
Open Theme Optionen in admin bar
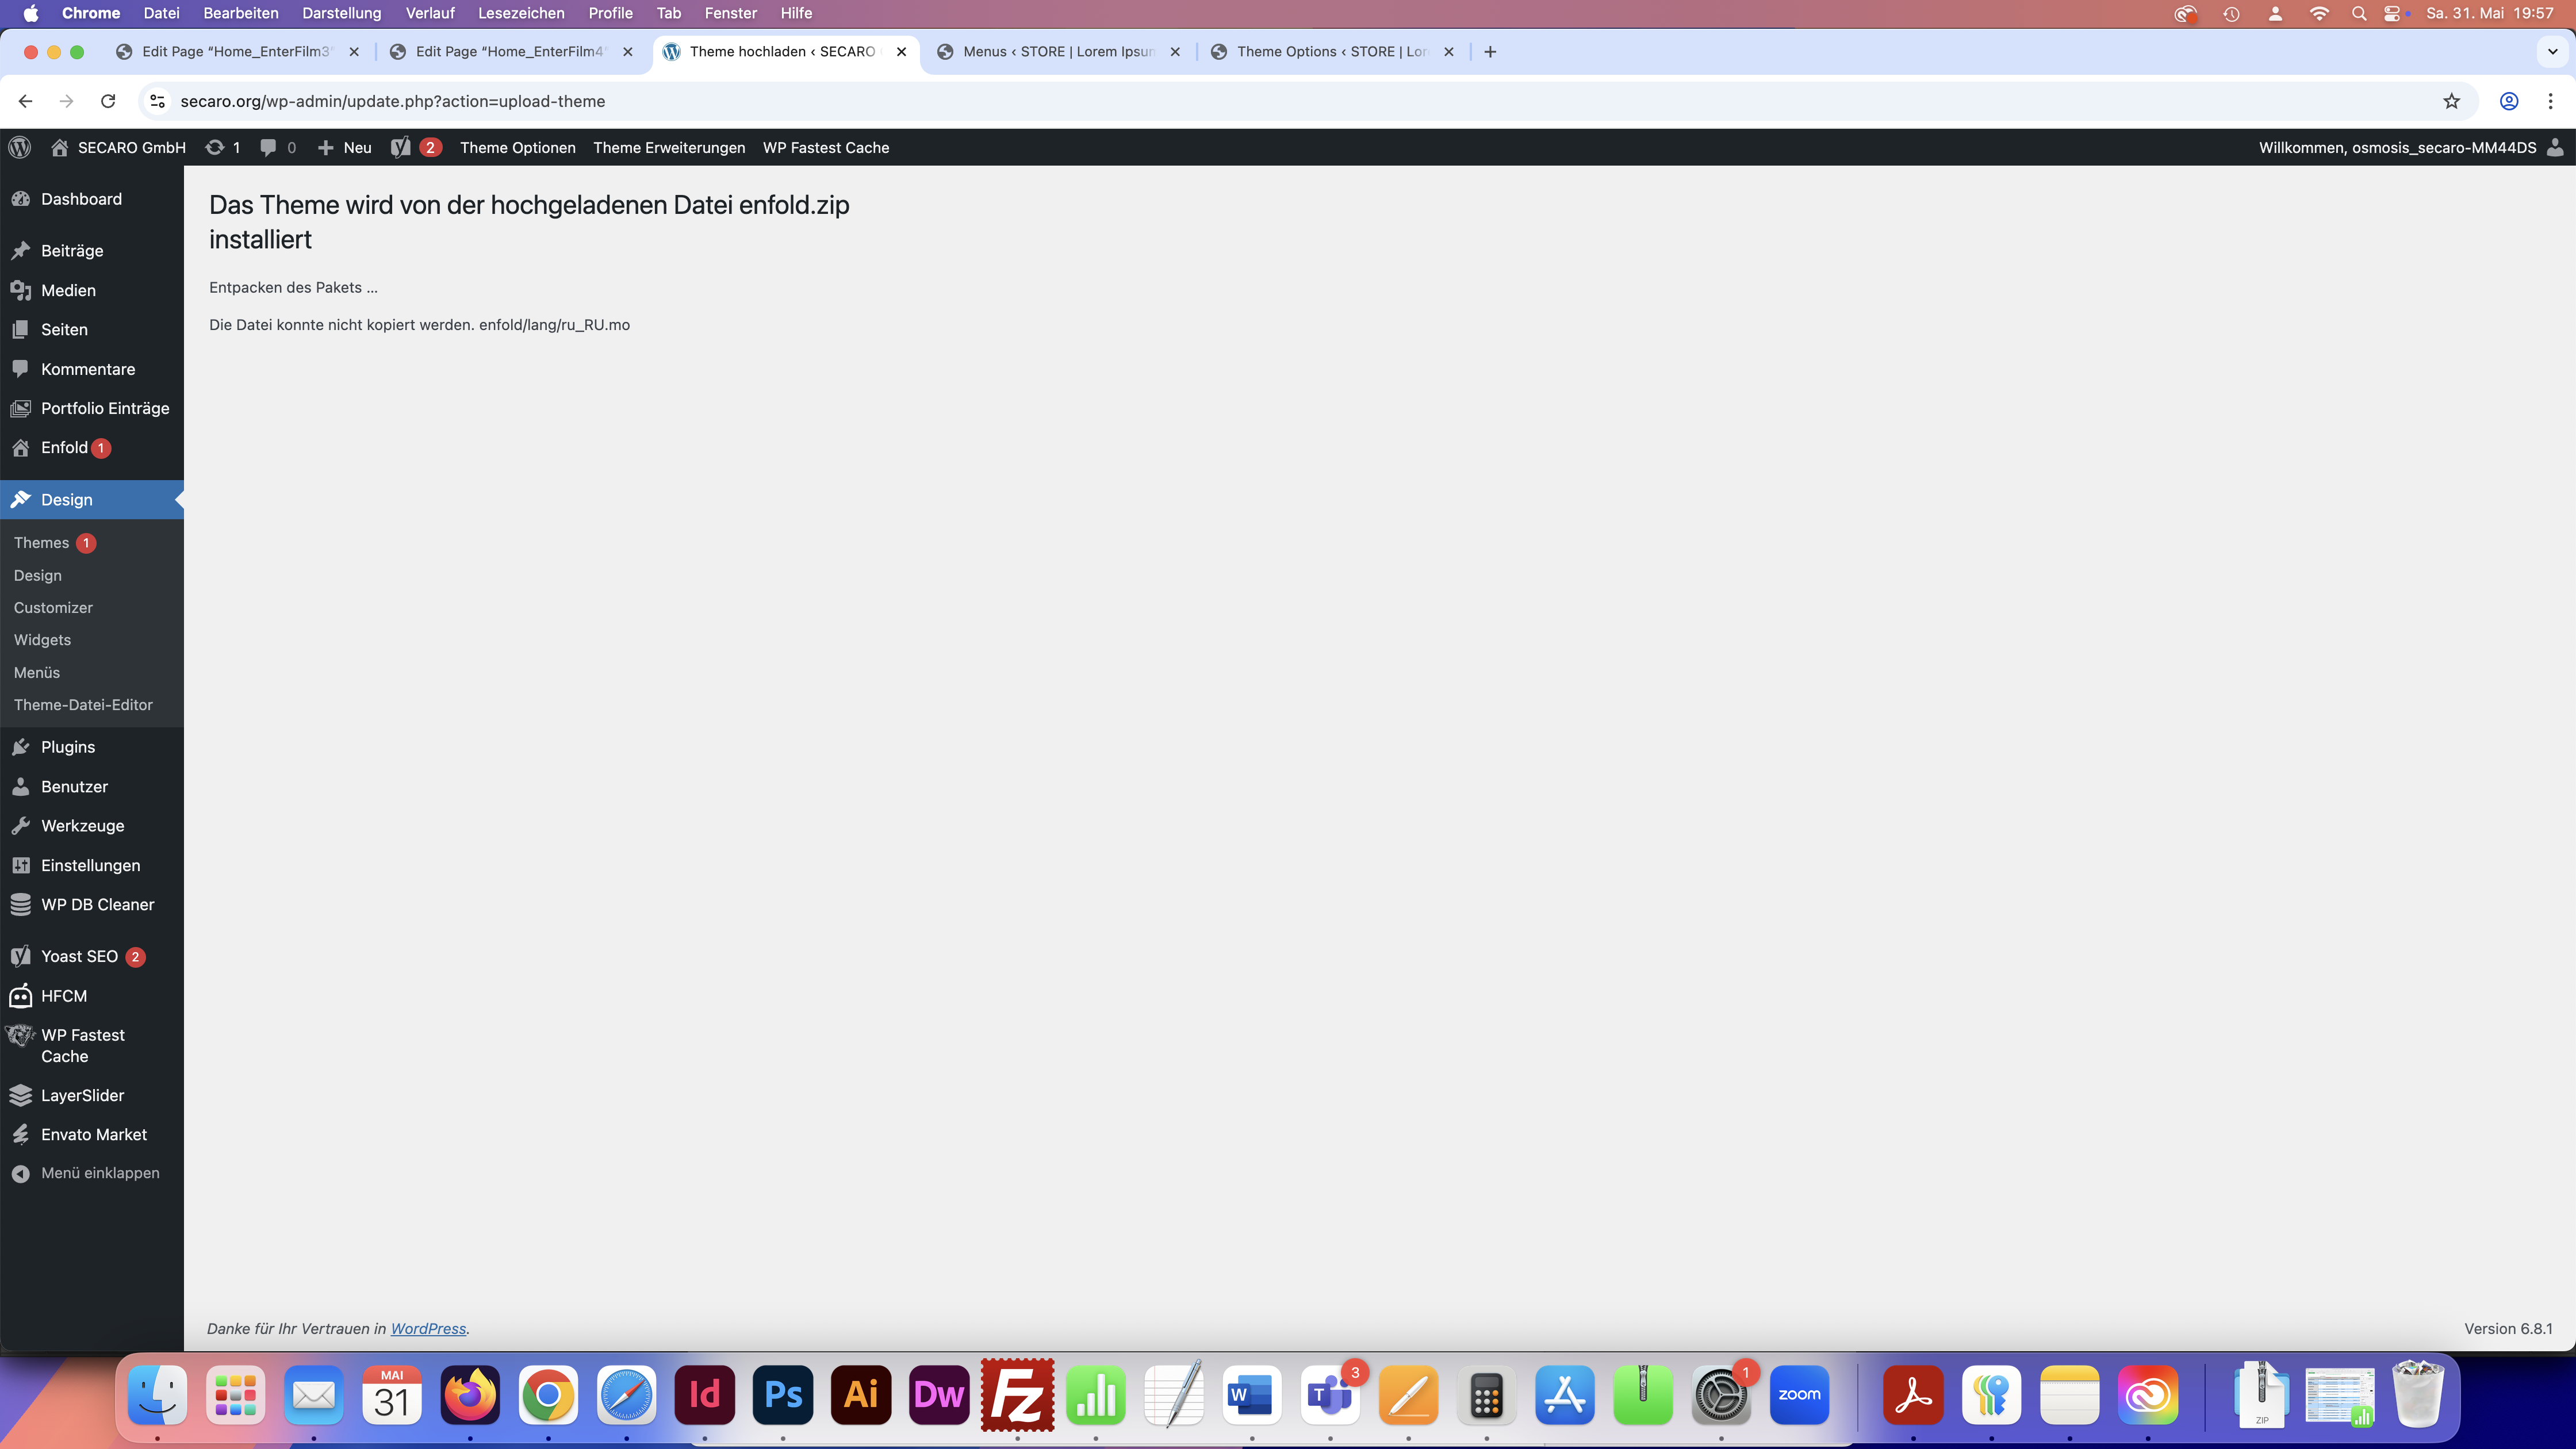coord(518,147)
